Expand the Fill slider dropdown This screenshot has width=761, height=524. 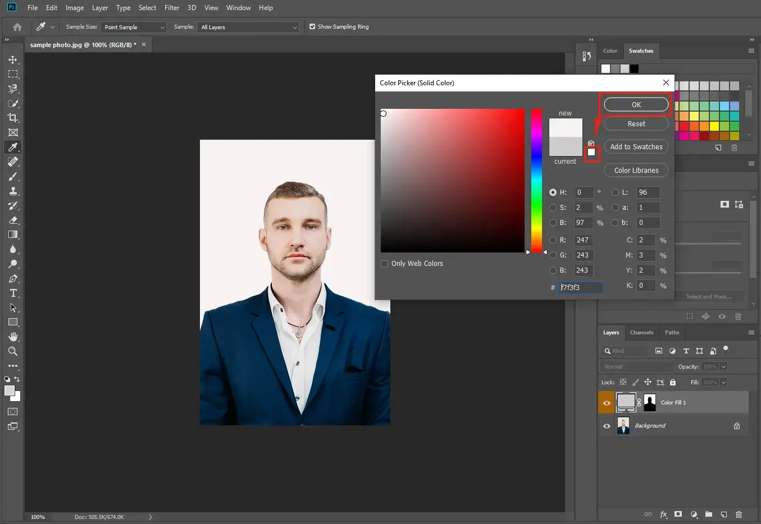point(724,382)
